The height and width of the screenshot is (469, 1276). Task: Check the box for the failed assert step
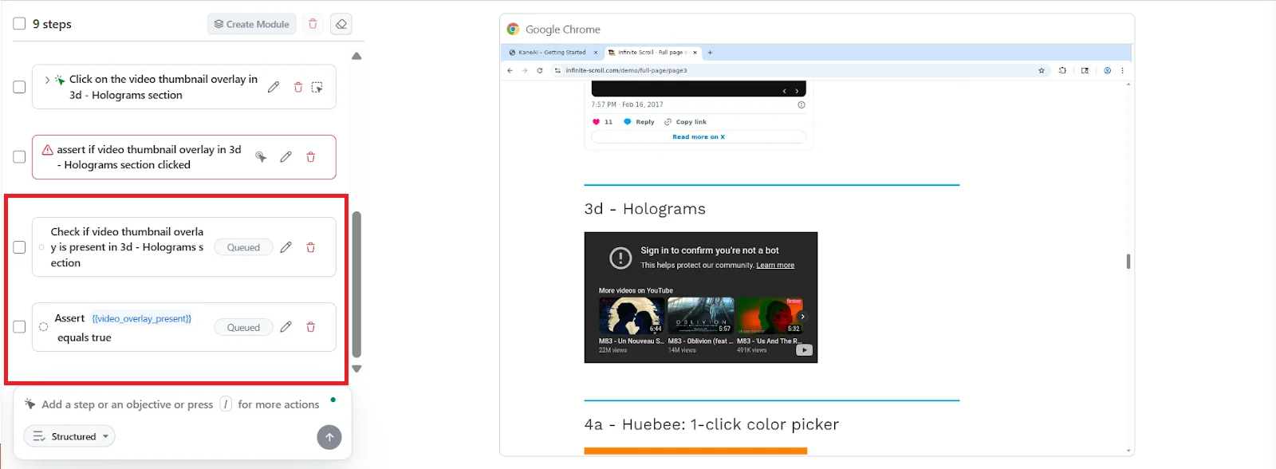click(x=19, y=157)
